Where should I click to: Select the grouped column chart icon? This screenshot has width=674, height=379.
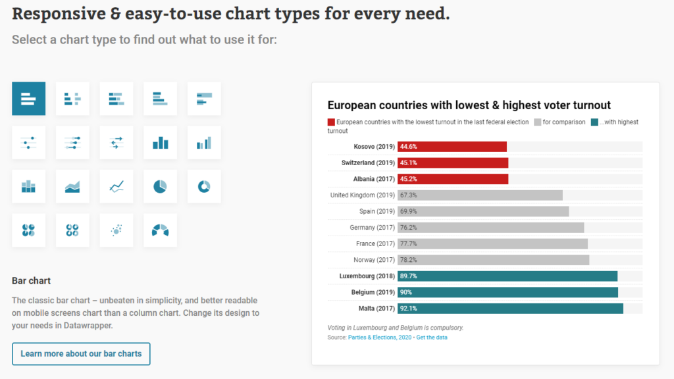[204, 143]
